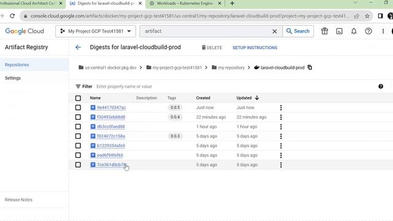The height and width of the screenshot is (221, 393).
Task: Check the box for b1229354afe0
Action: 78,145
